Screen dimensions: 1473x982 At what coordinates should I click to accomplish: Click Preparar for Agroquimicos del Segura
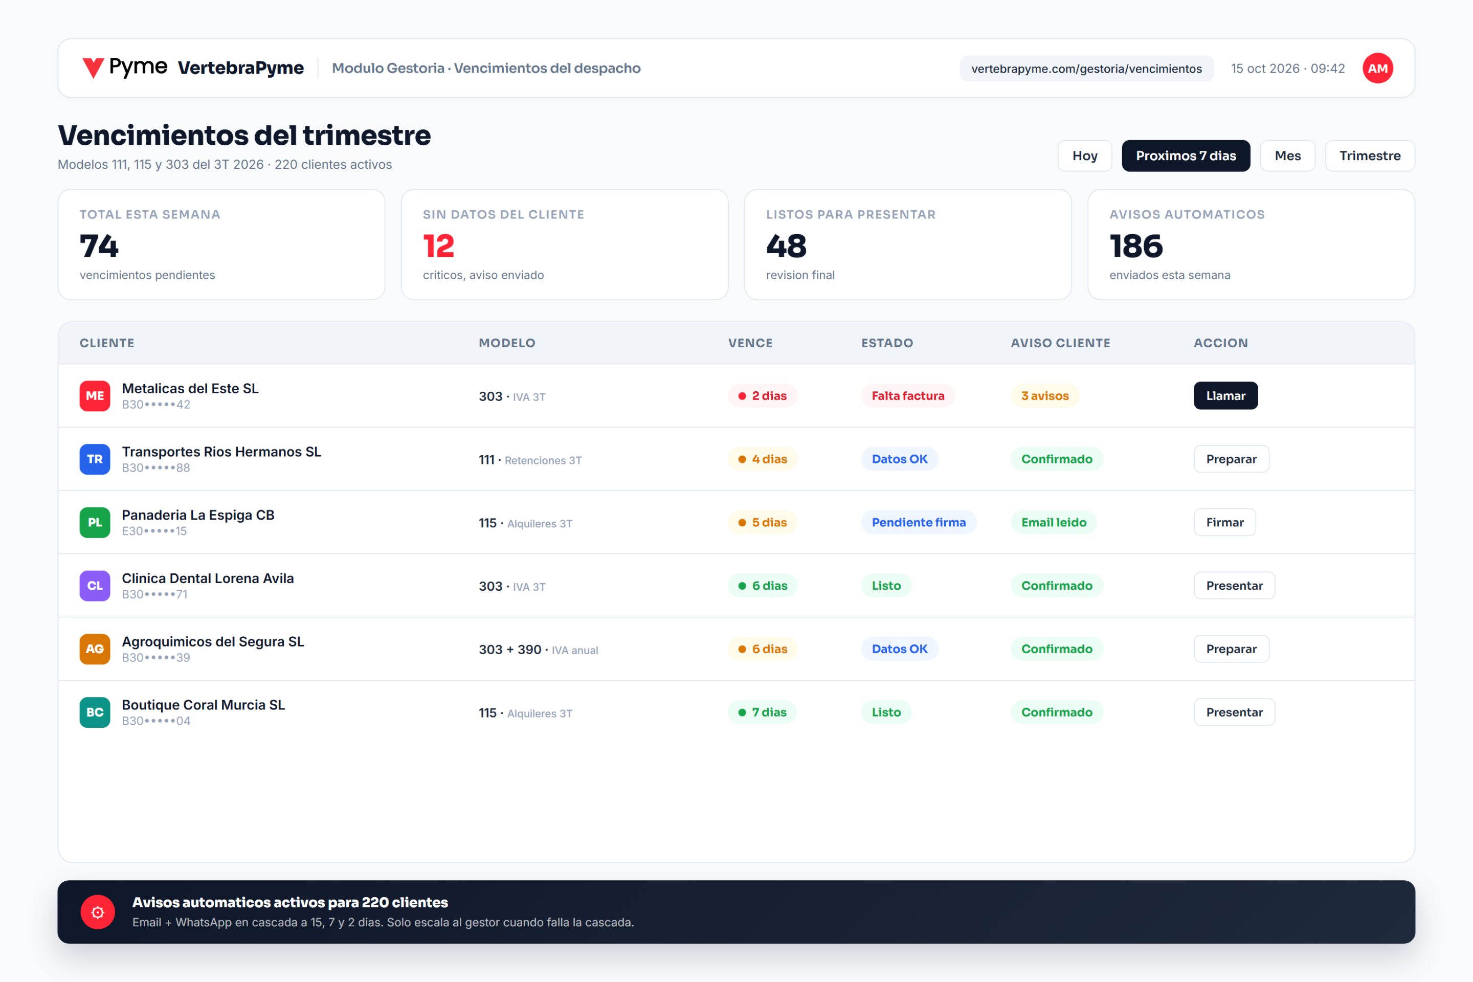pos(1231,649)
